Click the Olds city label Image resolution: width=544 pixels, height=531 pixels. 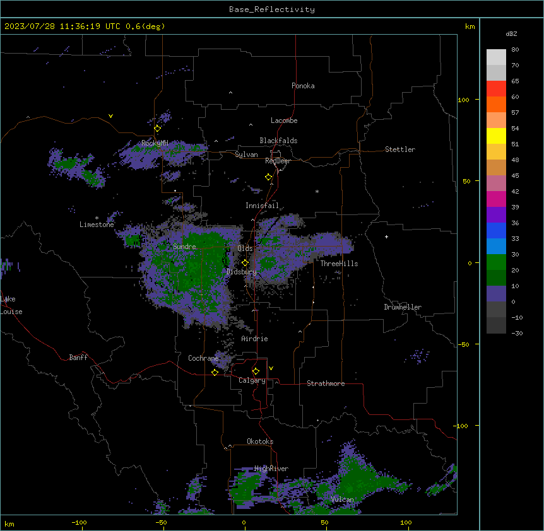pyautogui.click(x=245, y=248)
